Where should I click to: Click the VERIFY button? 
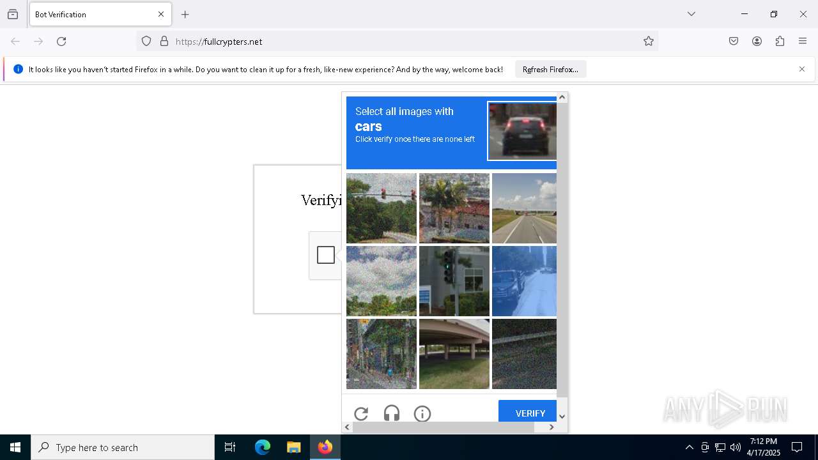(x=527, y=411)
